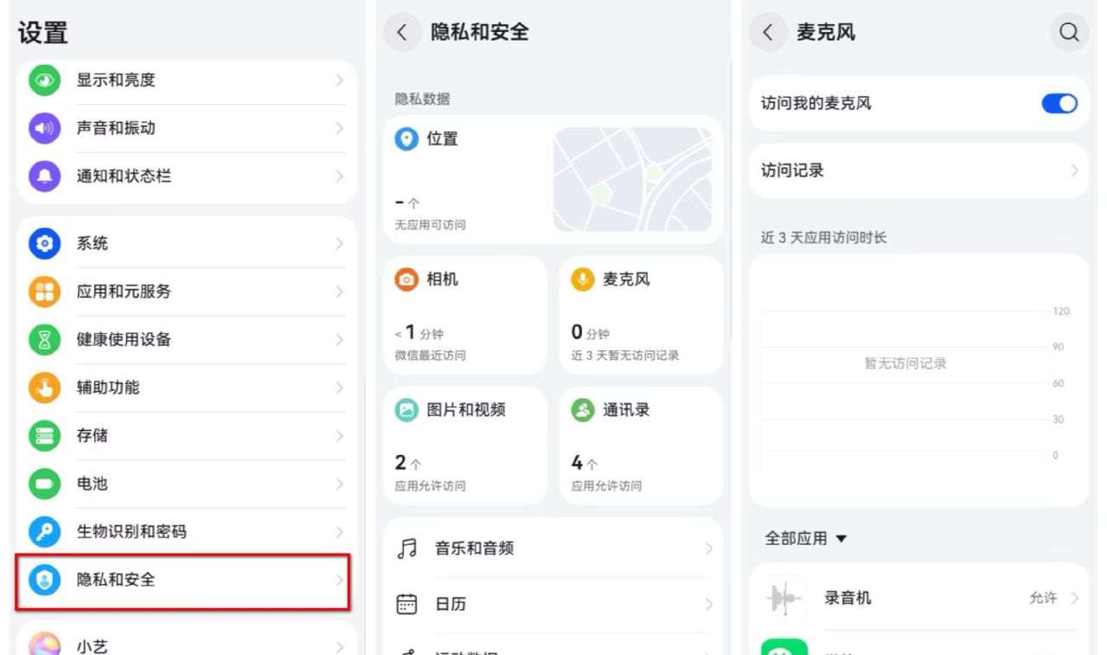Select the 声音和振动 speaker icon
Screen dimensions: 1107x655
click(x=43, y=128)
